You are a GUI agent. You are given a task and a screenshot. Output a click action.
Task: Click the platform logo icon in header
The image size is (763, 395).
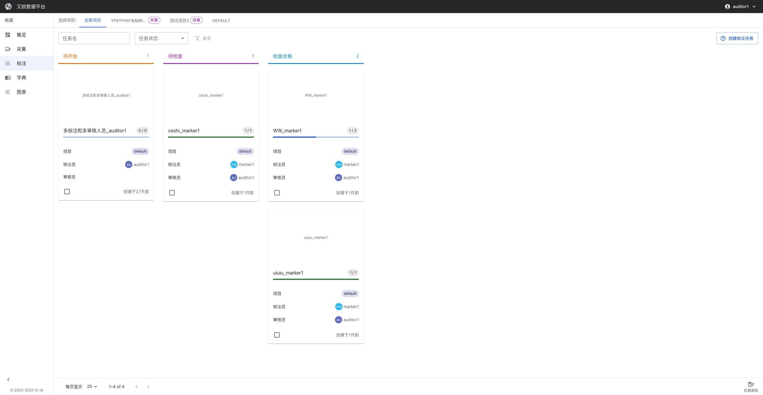(x=8, y=7)
